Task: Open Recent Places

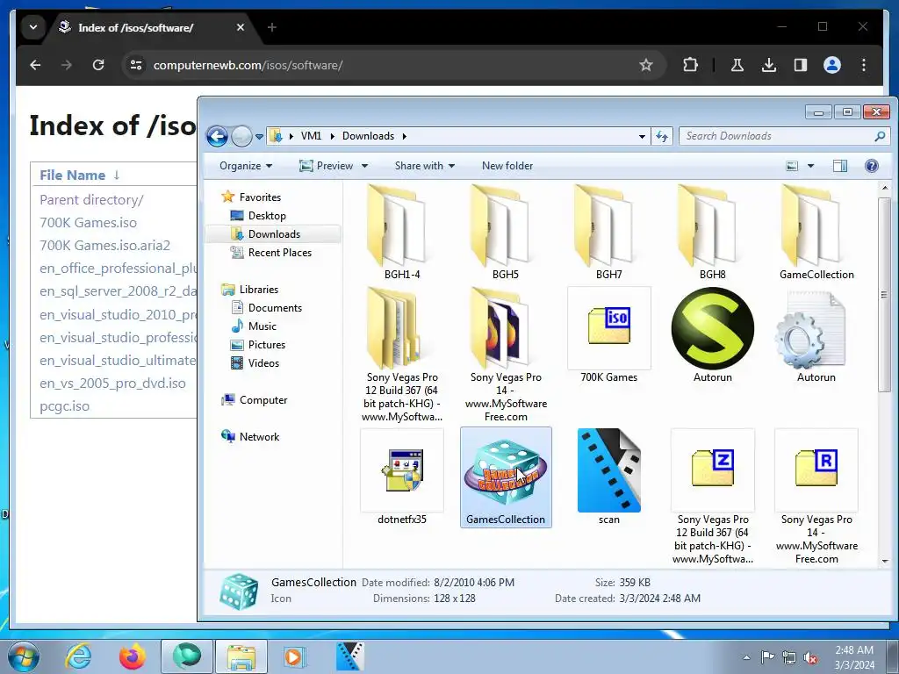Action: (279, 252)
